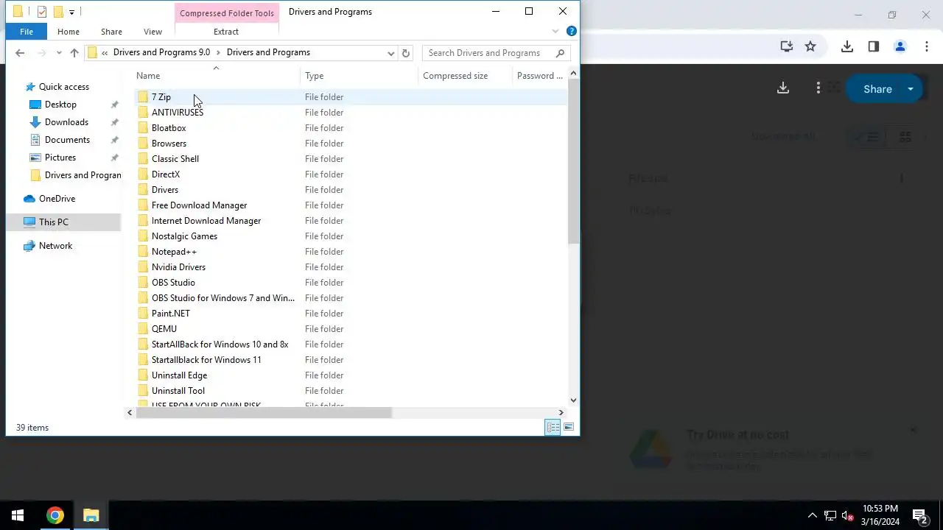Select the DirectX folder icon
The image size is (943, 530).
click(143, 174)
